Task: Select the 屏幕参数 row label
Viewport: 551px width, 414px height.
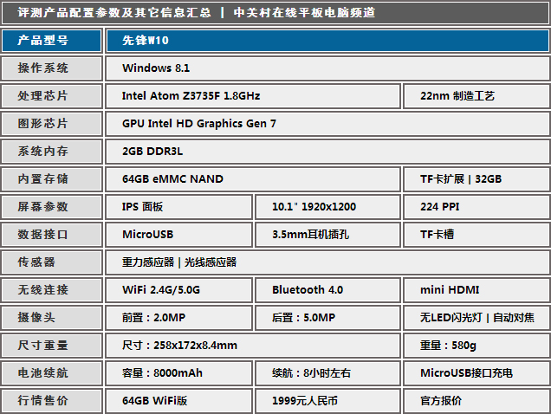Action: point(52,207)
